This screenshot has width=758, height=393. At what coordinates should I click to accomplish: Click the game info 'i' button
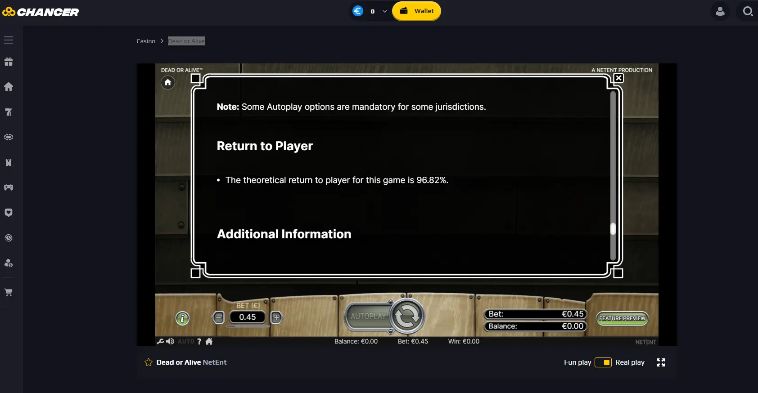(182, 318)
